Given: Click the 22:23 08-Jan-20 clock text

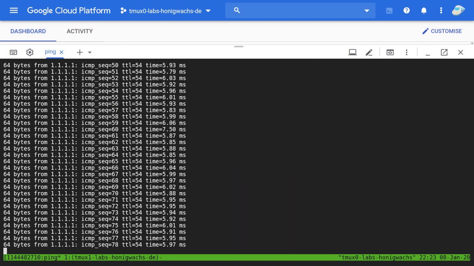Looking at the screenshot, I should [445, 258].
